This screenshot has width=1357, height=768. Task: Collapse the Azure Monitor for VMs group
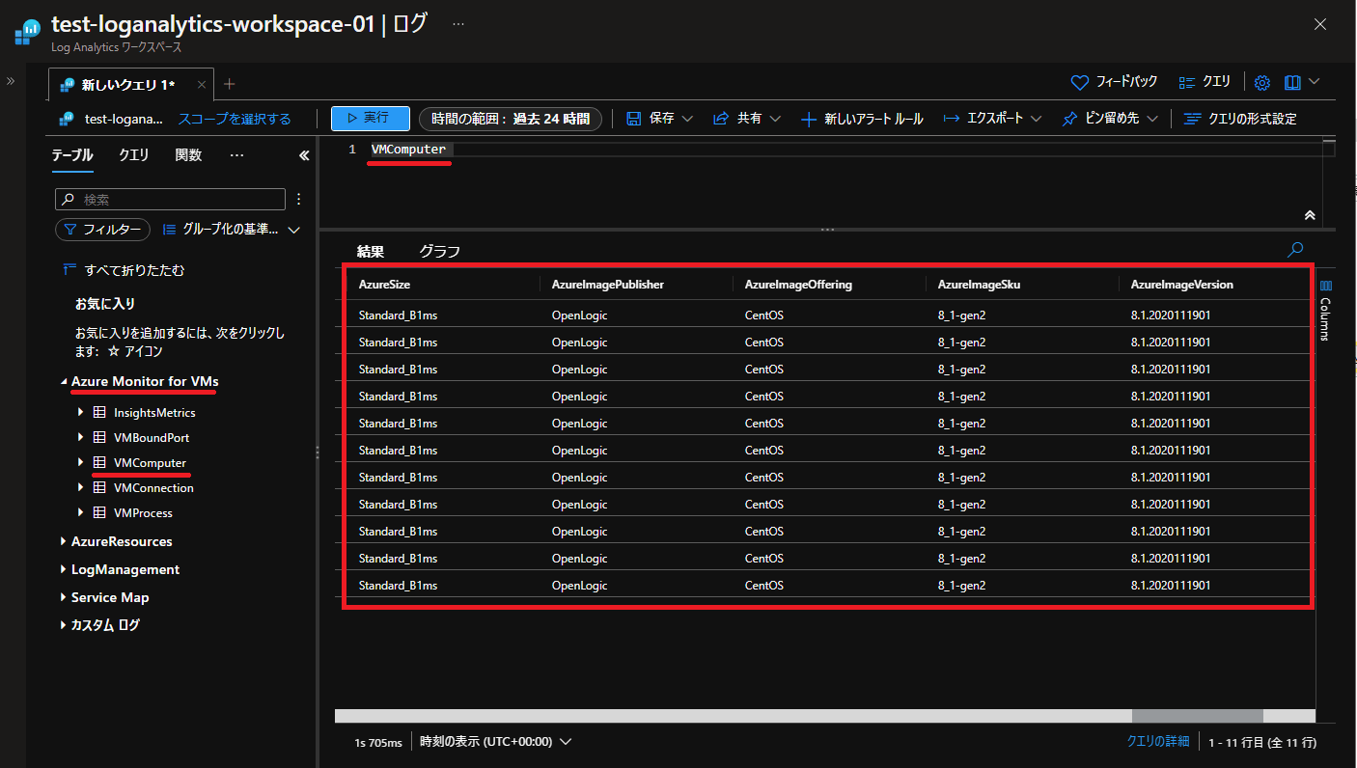click(64, 382)
